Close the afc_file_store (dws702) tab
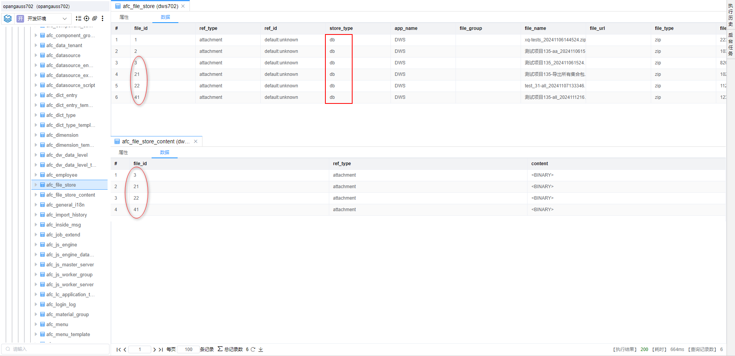 tap(183, 6)
